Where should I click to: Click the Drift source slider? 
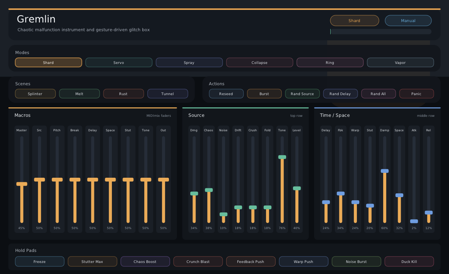(238, 207)
